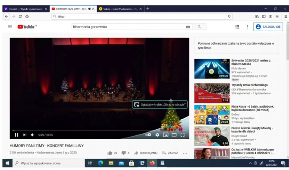This screenshot has height=170, width=289.
Task: Open the Windows Start menu
Action: (x=7, y=163)
